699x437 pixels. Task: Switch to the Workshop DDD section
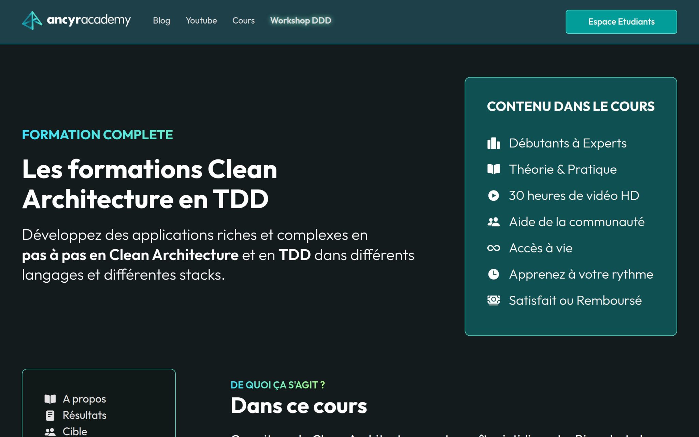[300, 20]
